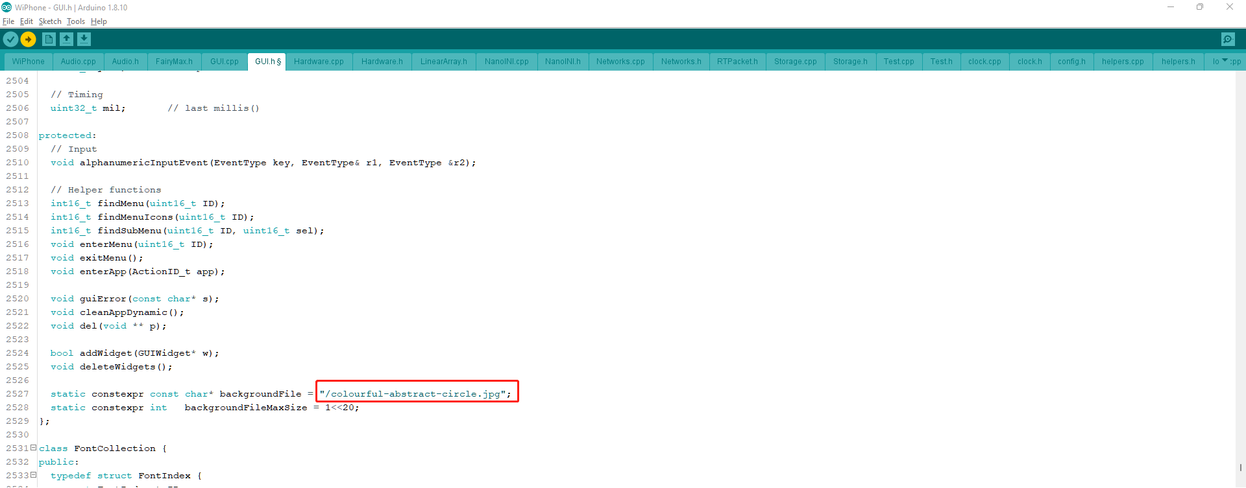The height and width of the screenshot is (488, 1246).
Task: Open the Tools menu
Action: [x=75, y=21]
